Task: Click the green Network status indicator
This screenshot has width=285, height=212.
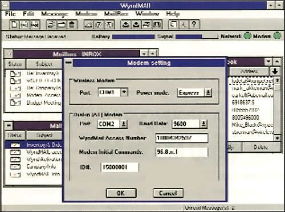Action: [247, 36]
